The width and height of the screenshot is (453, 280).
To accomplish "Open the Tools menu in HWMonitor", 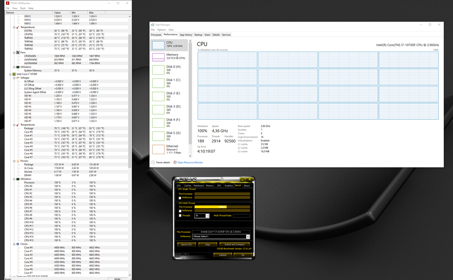I will [x=23, y=8].
